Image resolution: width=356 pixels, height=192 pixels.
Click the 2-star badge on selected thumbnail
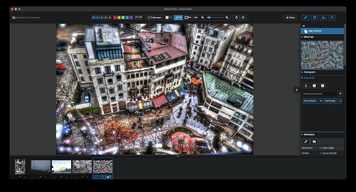109,177
